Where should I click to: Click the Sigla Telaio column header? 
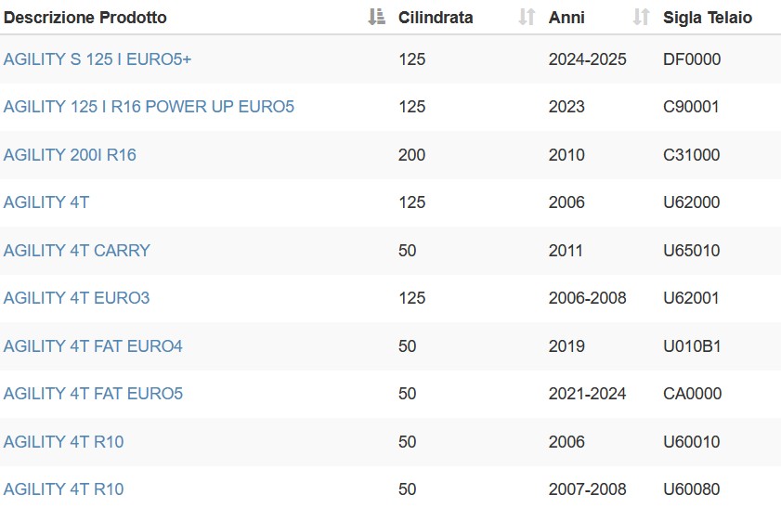(708, 18)
